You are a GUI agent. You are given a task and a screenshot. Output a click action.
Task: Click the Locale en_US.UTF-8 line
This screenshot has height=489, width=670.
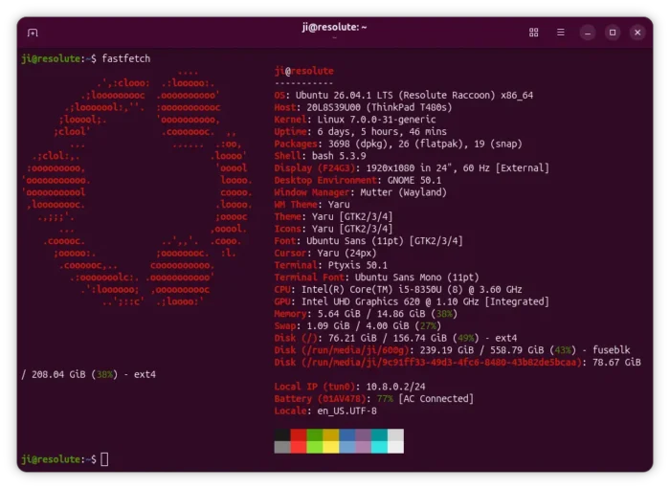325,411
